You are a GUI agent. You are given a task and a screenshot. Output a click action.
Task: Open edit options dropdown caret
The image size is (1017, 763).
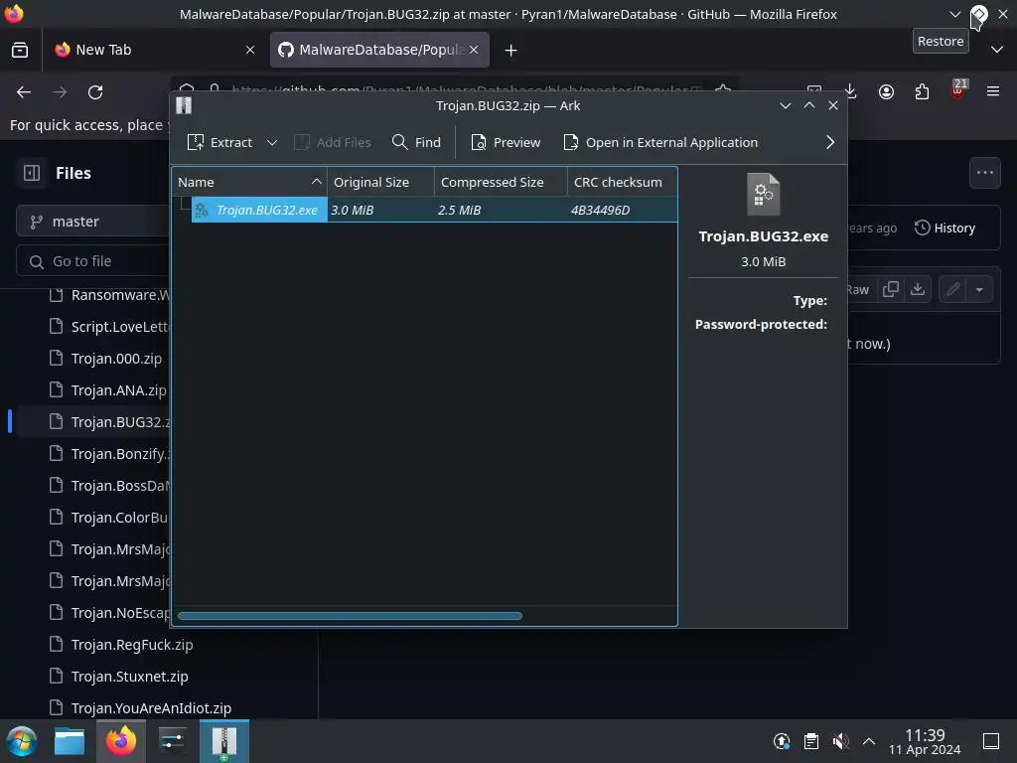pyautogui.click(x=979, y=289)
